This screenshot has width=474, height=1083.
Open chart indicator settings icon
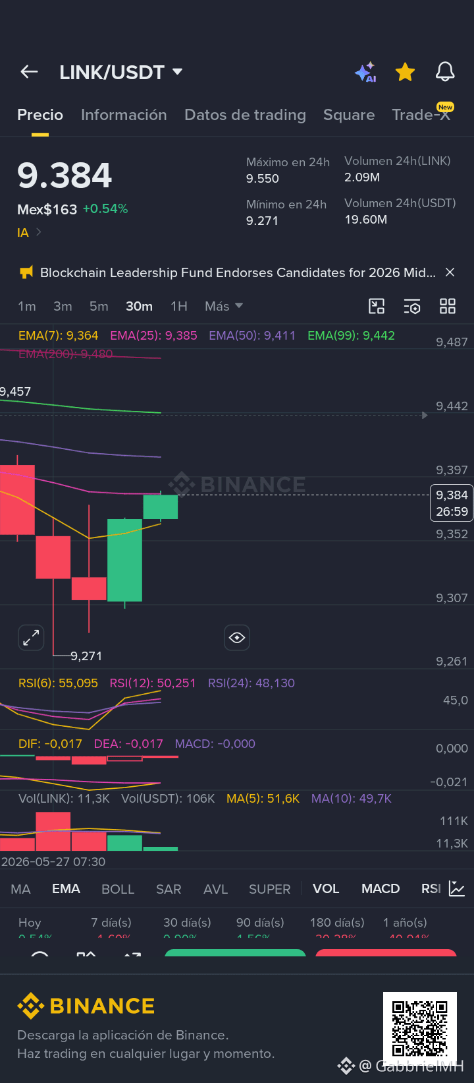pos(412,306)
